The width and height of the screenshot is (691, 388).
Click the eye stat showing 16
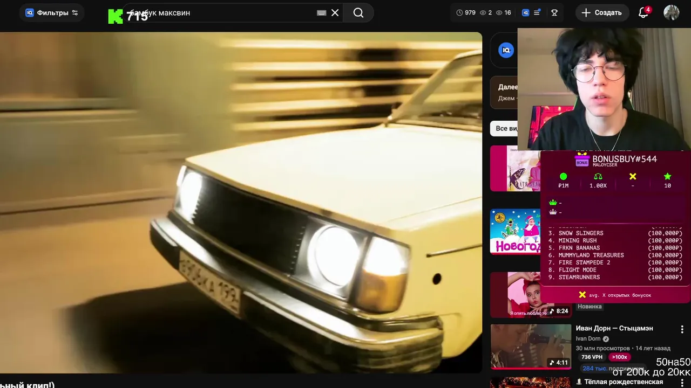[x=503, y=12]
